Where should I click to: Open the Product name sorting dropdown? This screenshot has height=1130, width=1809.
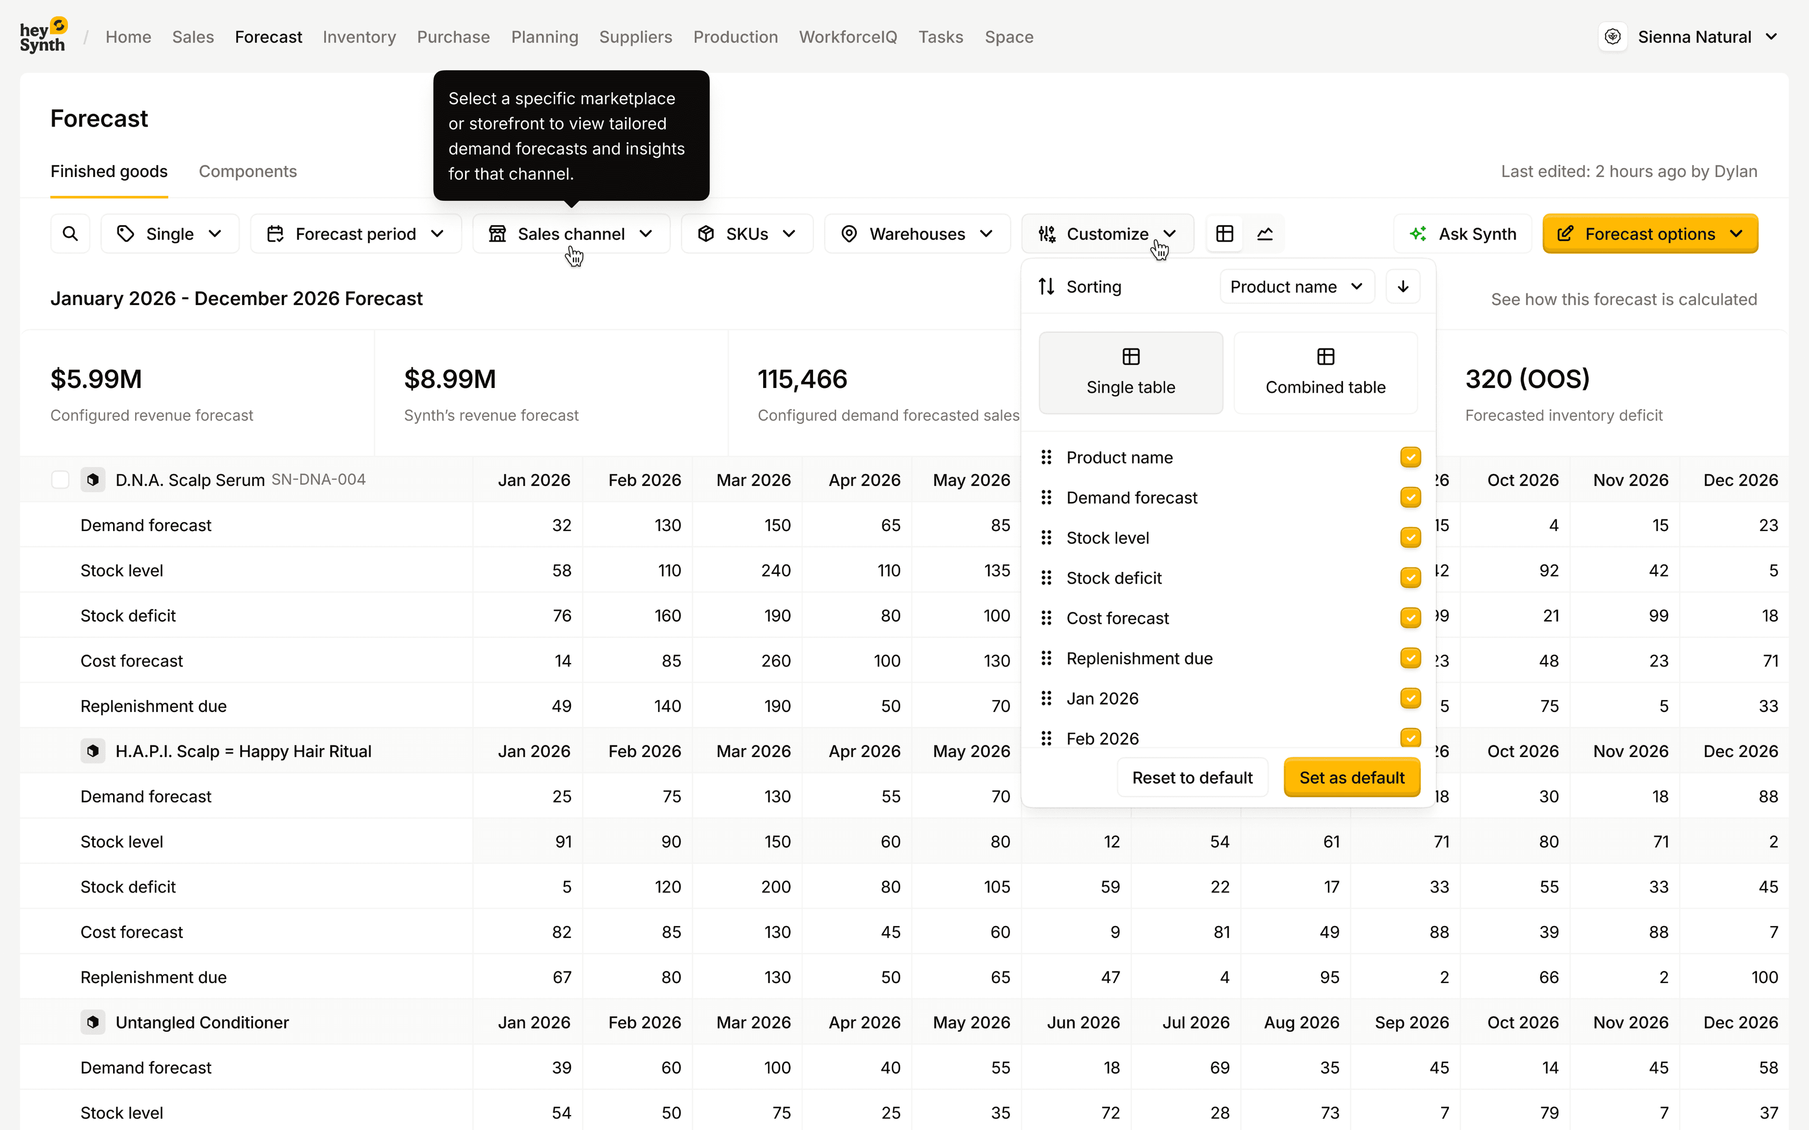click(x=1297, y=286)
